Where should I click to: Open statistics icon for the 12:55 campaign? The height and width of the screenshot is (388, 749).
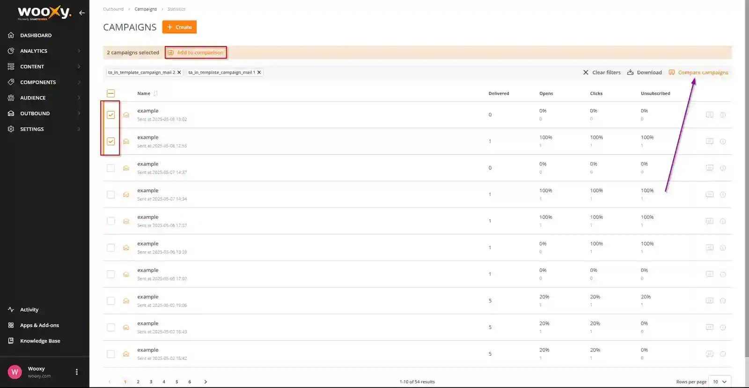[x=710, y=141]
